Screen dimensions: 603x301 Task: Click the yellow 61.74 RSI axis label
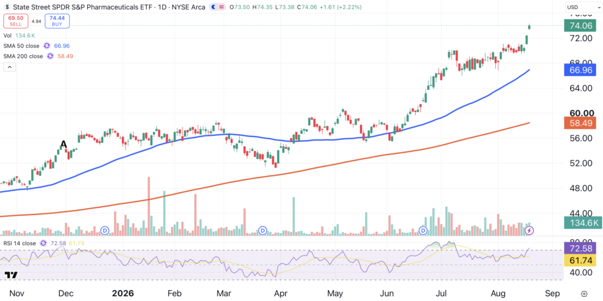point(579,259)
